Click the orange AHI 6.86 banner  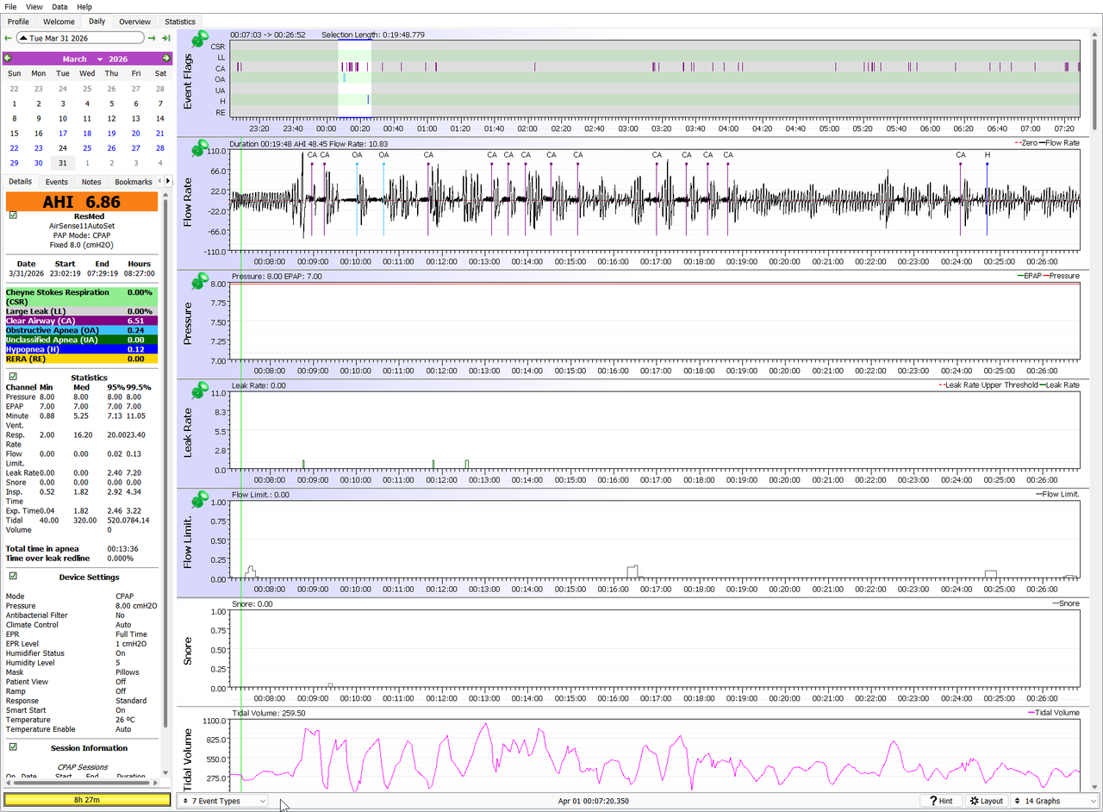pos(82,202)
